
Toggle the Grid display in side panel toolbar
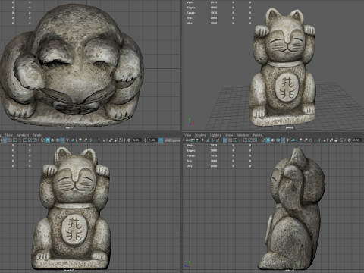coord(225,140)
